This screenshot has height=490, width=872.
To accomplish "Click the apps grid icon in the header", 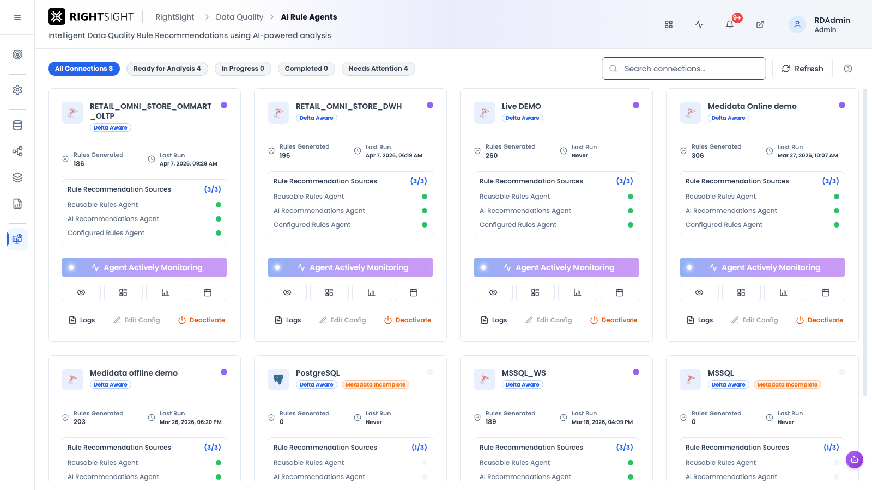I will pyautogui.click(x=669, y=24).
